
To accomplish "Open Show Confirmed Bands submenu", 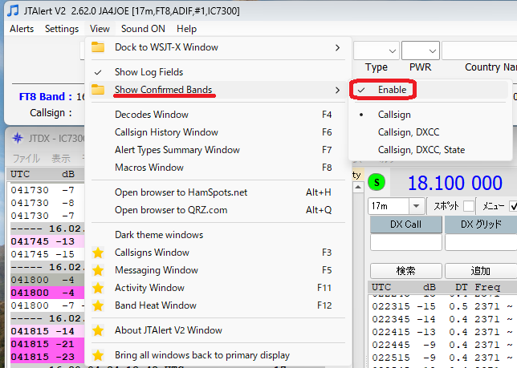I will point(218,90).
